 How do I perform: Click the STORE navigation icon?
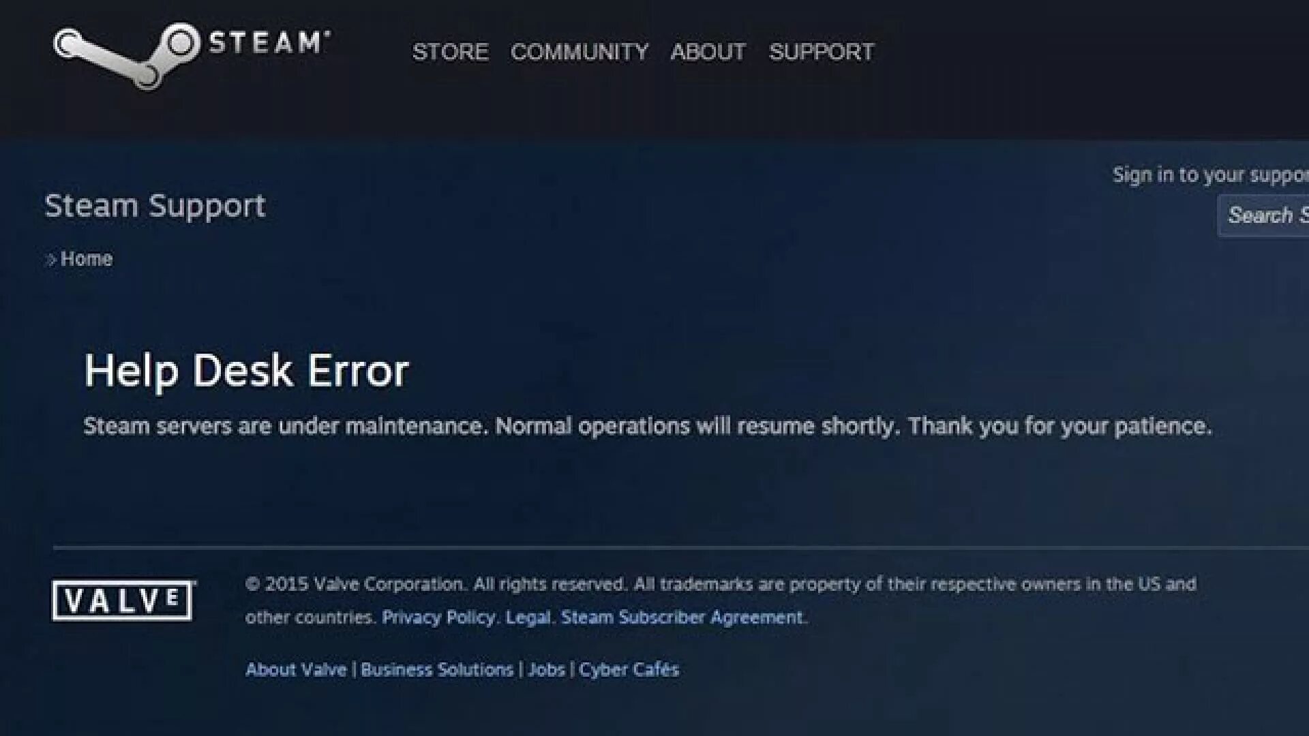click(x=449, y=50)
